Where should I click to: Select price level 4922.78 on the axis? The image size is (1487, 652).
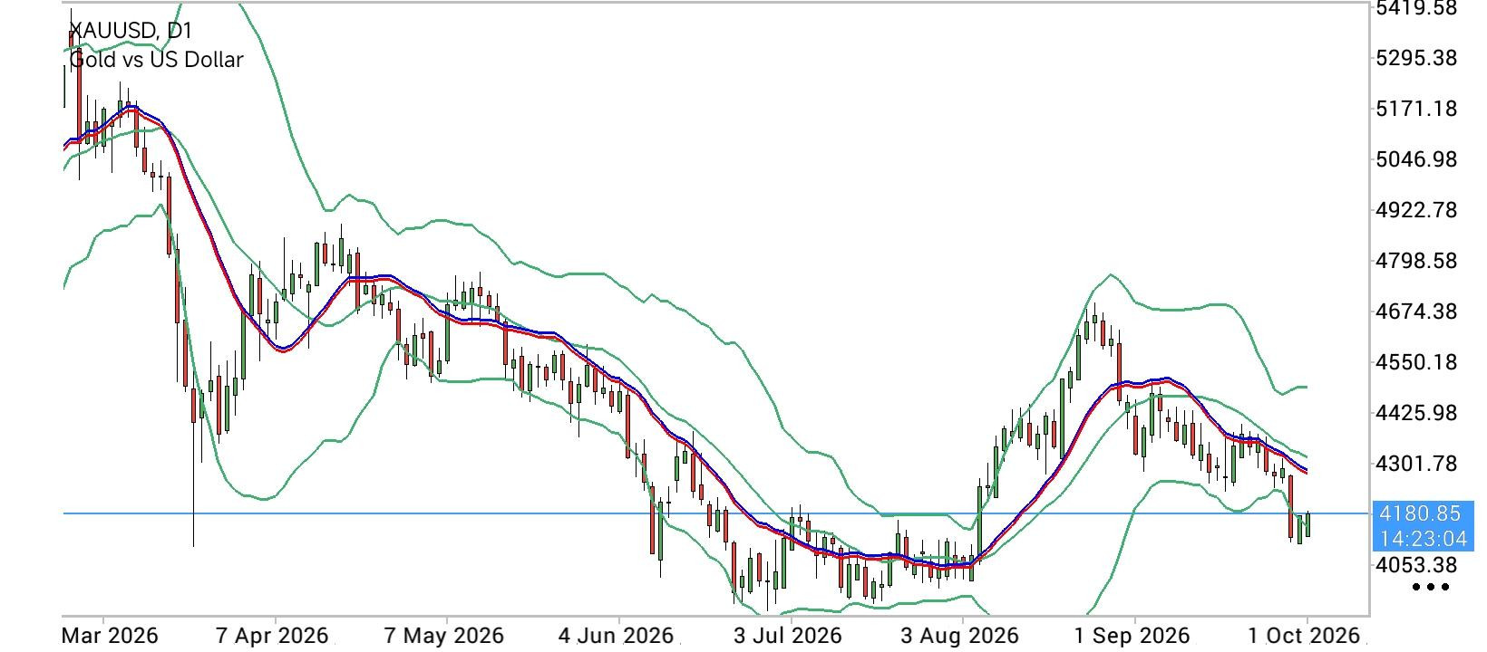(x=1416, y=210)
